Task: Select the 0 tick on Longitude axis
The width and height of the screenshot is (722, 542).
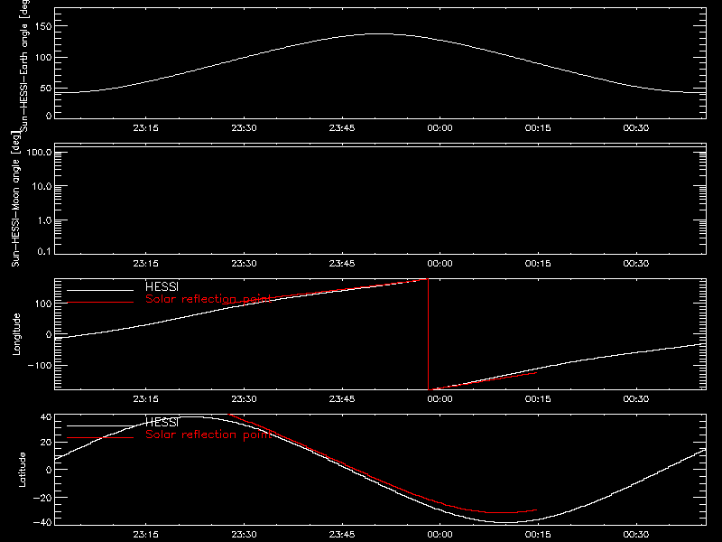Action: click(x=49, y=334)
